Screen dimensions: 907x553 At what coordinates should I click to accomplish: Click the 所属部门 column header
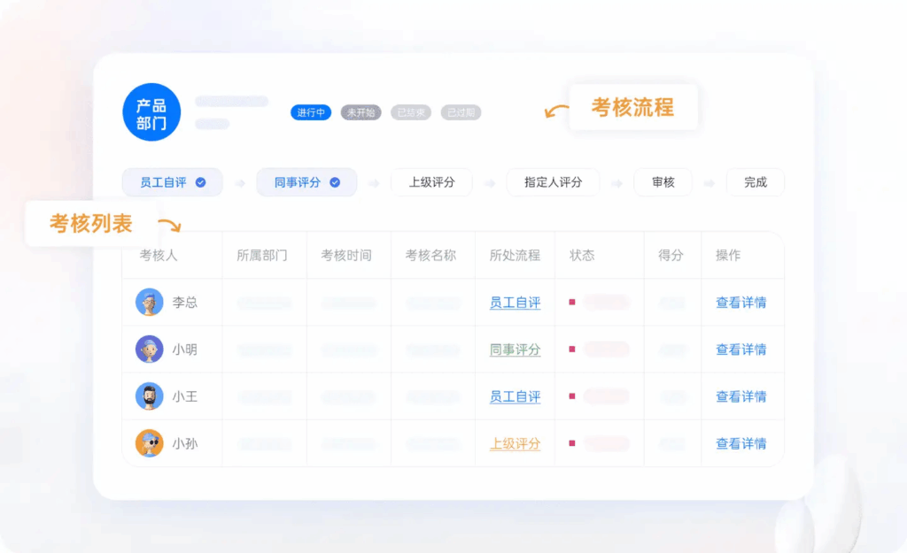pyautogui.click(x=262, y=256)
